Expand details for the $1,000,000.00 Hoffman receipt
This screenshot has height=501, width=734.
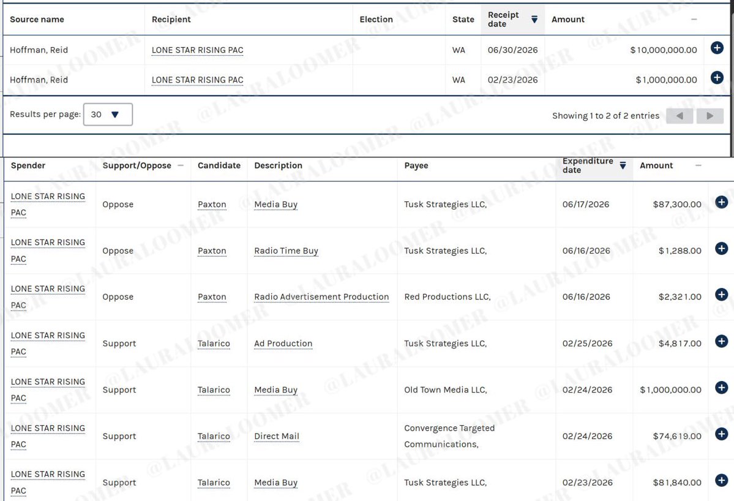click(x=717, y=78)
